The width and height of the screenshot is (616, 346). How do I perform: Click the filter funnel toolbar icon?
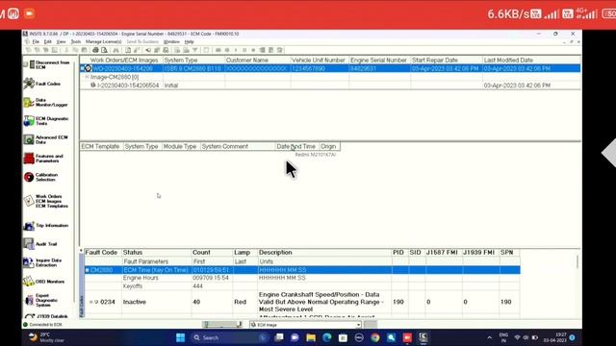pos(194,50)
